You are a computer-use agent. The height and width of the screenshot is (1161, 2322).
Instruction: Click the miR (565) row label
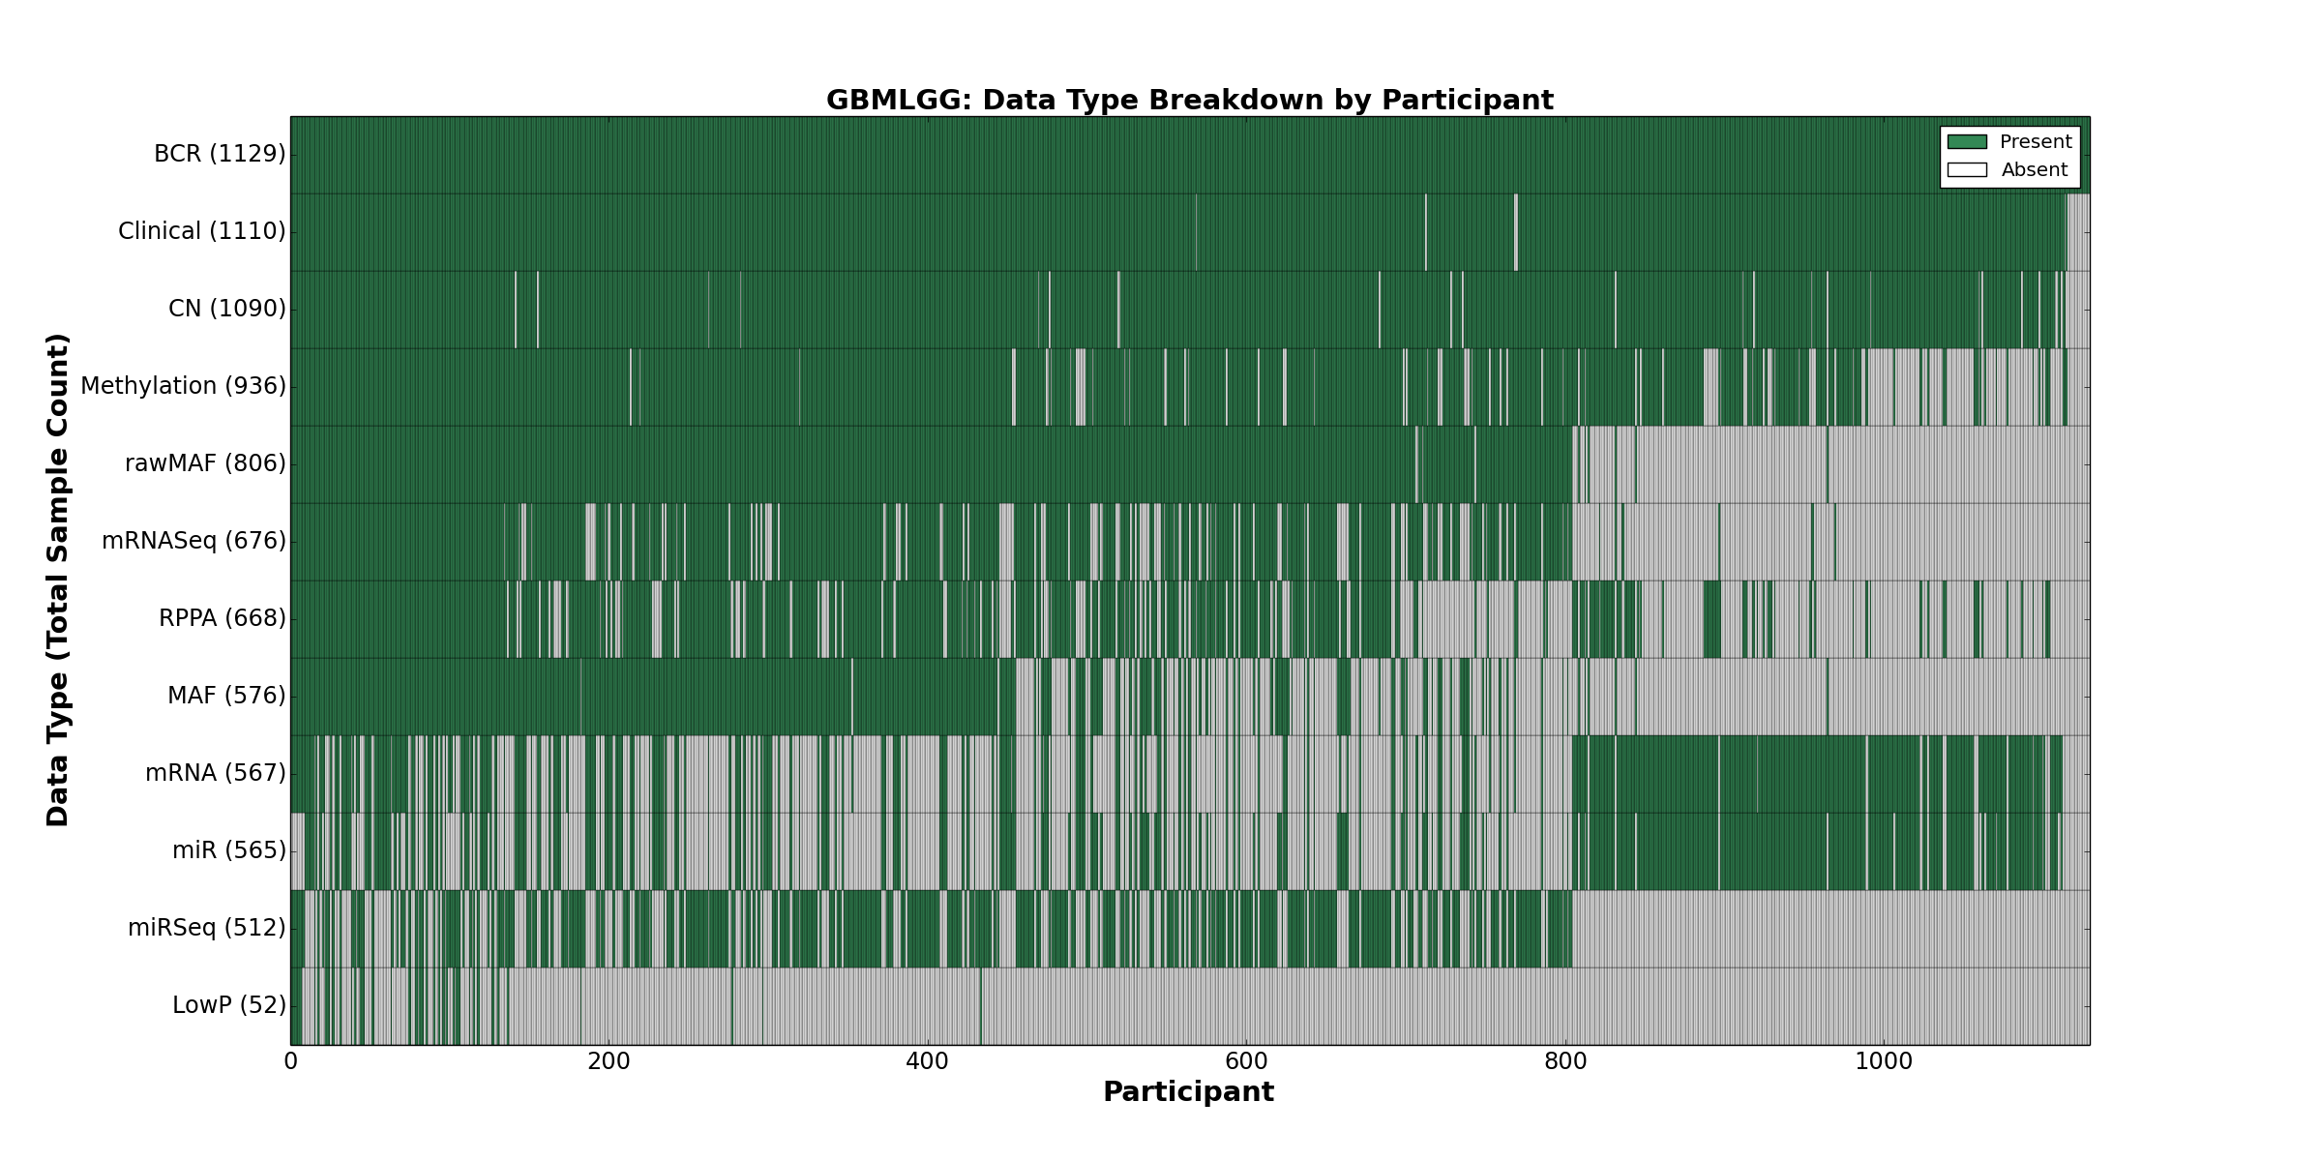228,850
